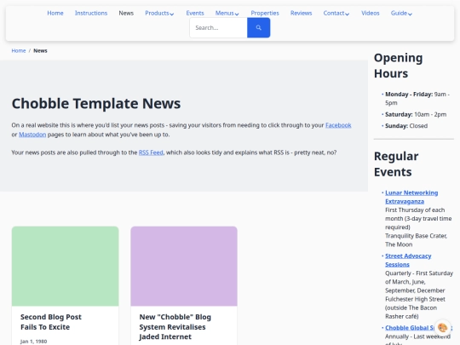This screenshot has height=345, width=460.
Task: Click the green Second Blog Post thumbnail
Action: point(65,266)
